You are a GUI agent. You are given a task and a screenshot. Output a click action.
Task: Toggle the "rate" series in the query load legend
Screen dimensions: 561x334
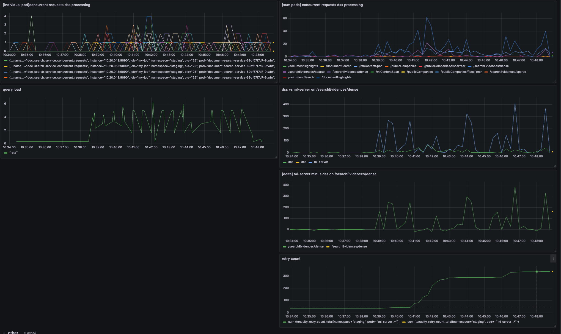coord(13,153)
